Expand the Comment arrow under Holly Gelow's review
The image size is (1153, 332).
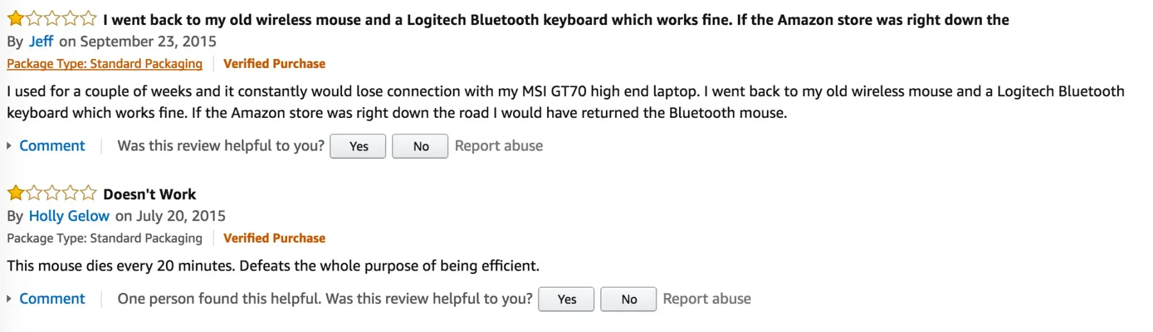(x=9, y=299)
